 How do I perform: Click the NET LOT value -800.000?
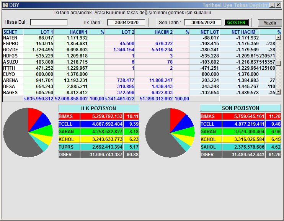tap(210, 74)
